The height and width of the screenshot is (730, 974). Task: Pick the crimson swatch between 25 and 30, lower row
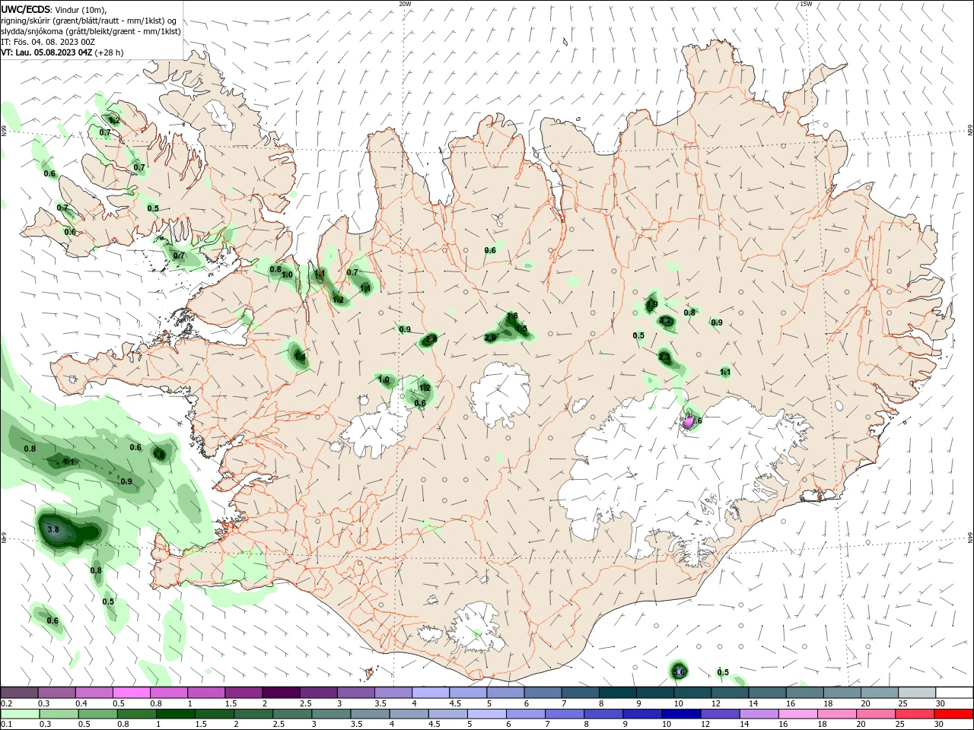tap(915, 714)
